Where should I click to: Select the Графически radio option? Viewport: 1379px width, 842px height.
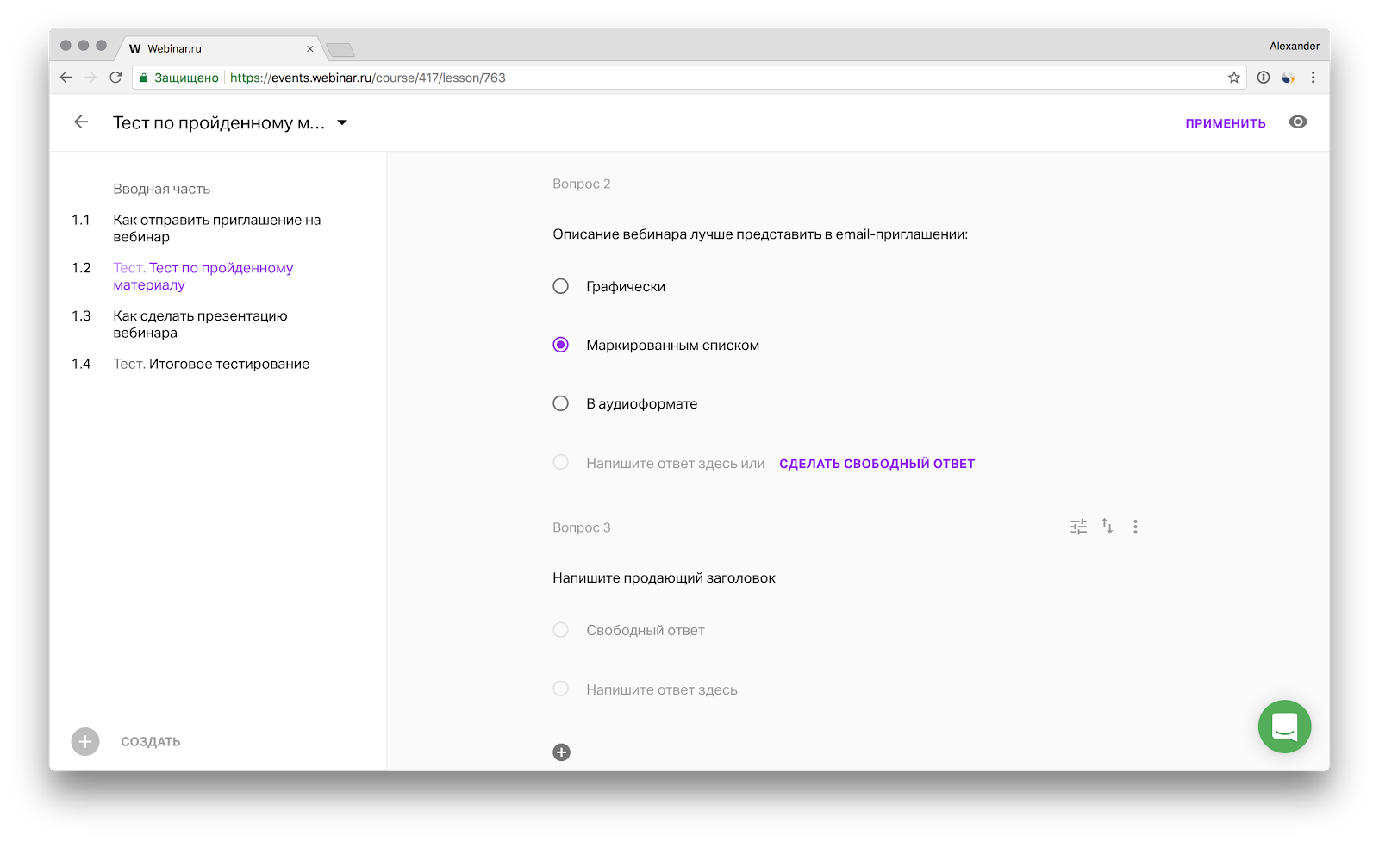coord(561,286)
